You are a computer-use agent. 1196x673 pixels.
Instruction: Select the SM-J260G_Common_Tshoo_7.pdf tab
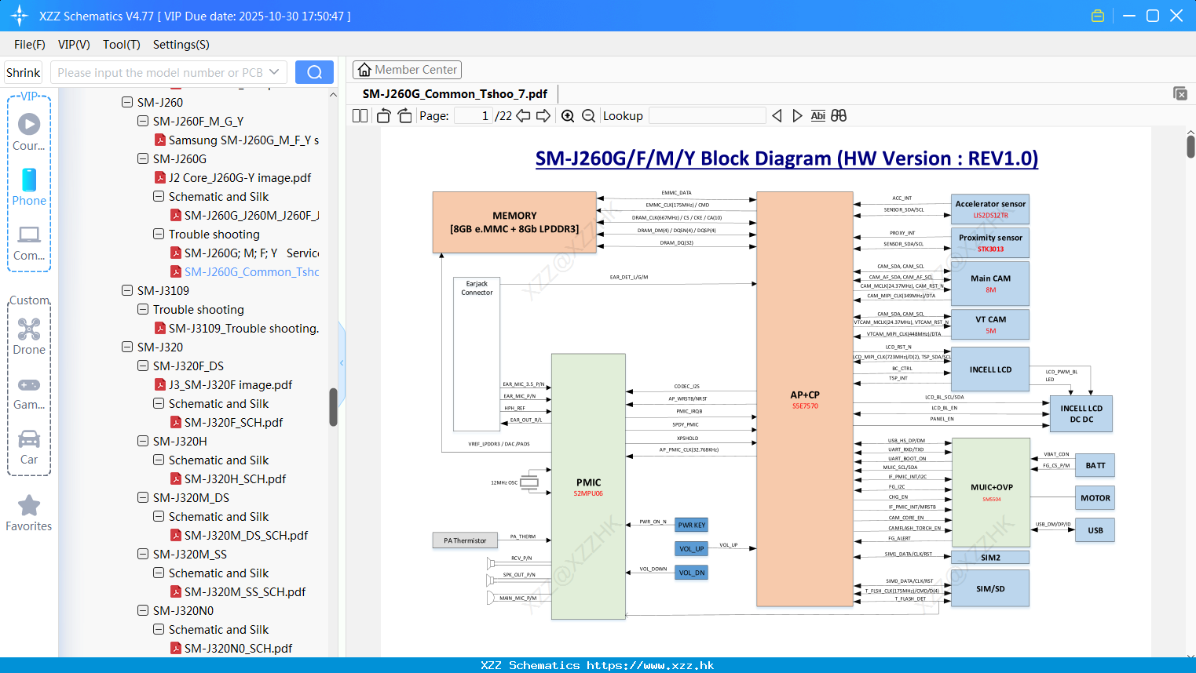click(455, 93)
